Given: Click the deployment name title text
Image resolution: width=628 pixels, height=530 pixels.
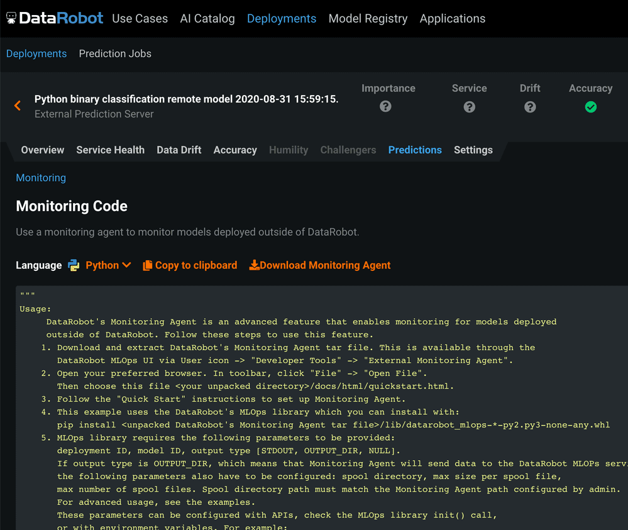Looking at the screenshot, I should tap(186, 99).
